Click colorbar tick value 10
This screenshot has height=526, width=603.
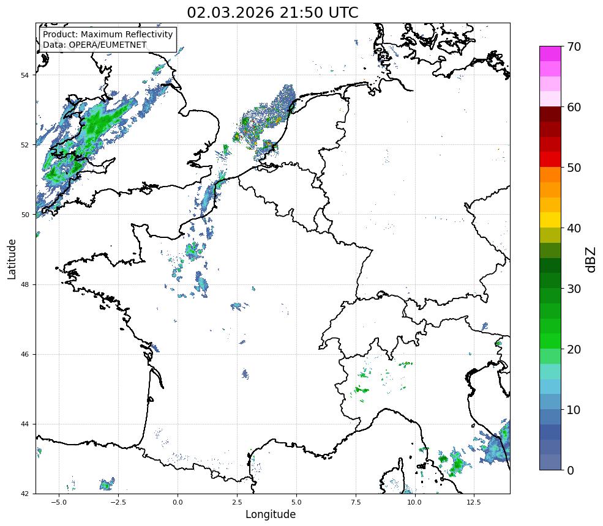click(x=574, y=410)
